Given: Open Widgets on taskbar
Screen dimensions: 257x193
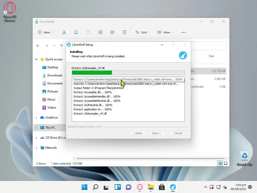Looking at the screenshot, I should pyautogui.click(x=117, y=187).
